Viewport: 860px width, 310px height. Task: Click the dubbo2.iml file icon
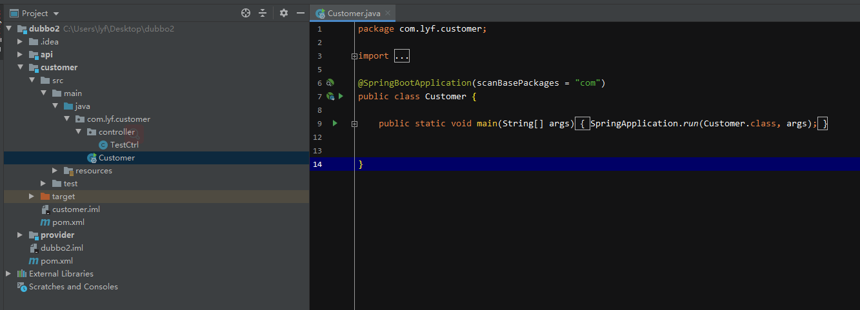click(34, 248)
